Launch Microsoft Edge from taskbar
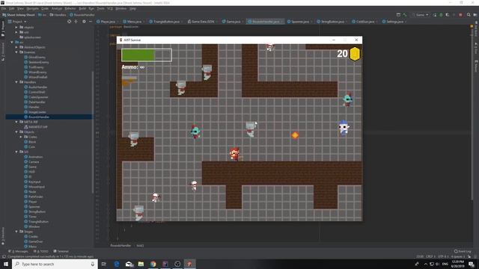Viewport: 479px width, 269px height. pyautogui.click(x=117, y=264)
